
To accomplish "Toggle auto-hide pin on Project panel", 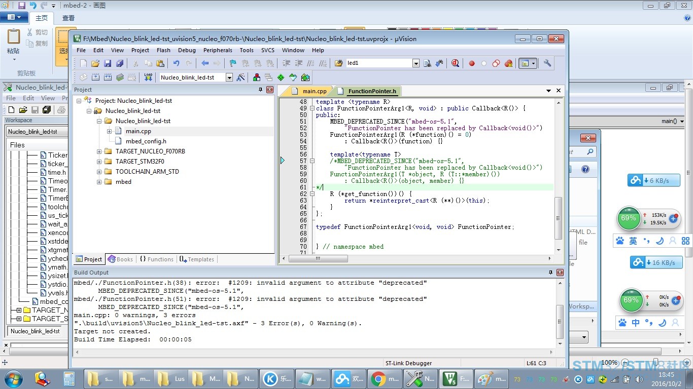I will point(261,90).
